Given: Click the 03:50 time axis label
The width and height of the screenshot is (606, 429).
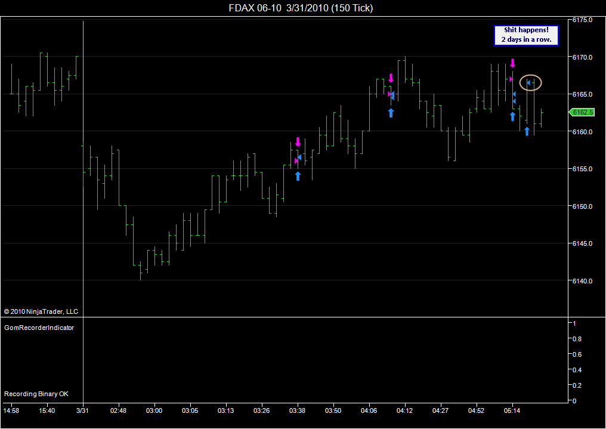Looking at the screenshot, I should pos(333,411).
